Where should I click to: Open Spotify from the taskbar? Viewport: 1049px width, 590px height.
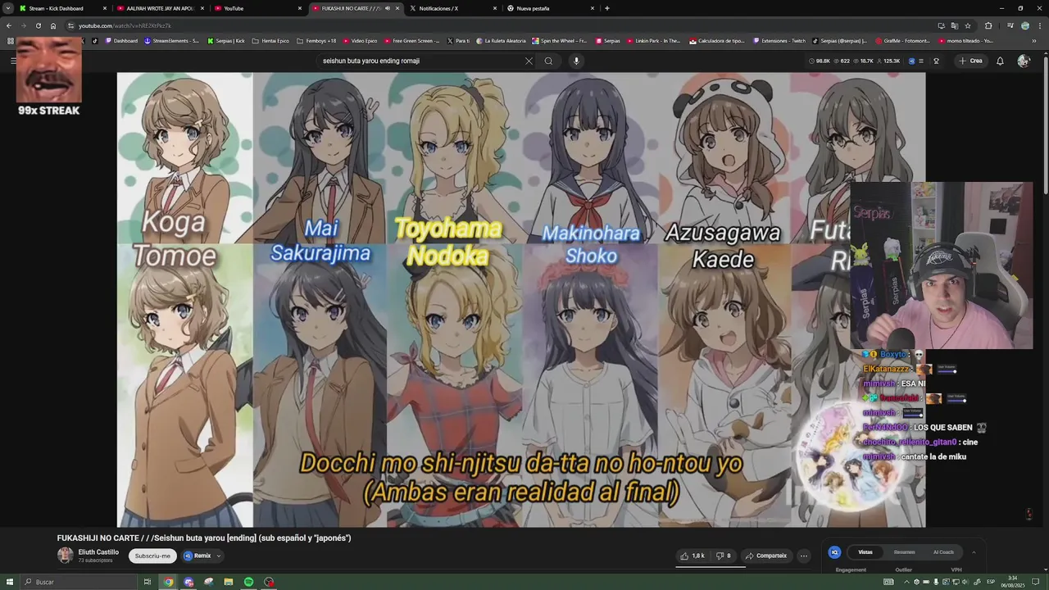pyautogui.click(x=248, y=582)
